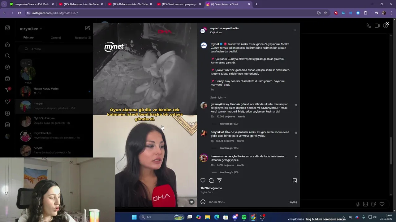Viewport: 396px width, 222px height.
Task: Switch to the Primary inbox tab
Action: tap(28, 38)
